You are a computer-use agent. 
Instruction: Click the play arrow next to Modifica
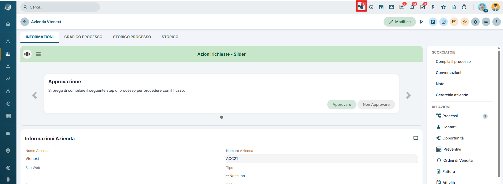pyautogui.click(x=422, y=22)
